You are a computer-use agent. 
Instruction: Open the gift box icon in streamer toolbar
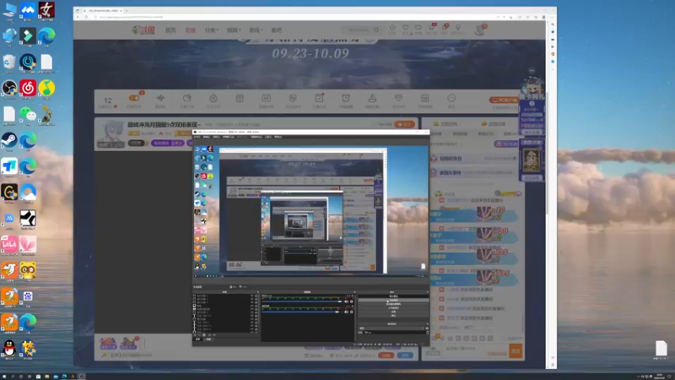(240, 98)
